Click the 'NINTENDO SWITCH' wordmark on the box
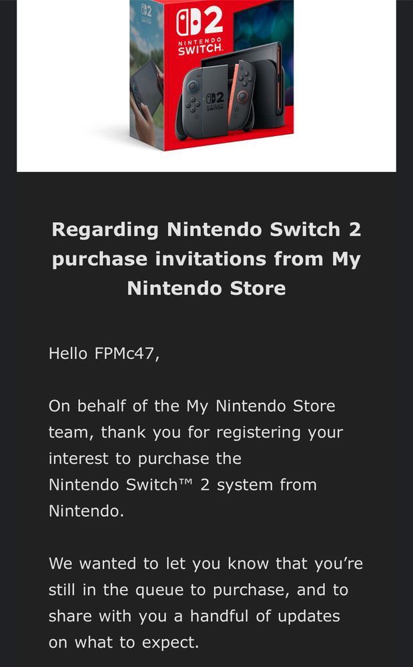 [x=200, y=46]
